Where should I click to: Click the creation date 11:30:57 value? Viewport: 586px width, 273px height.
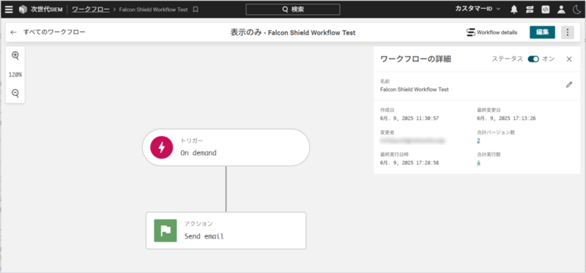click(x=409, y=119)
